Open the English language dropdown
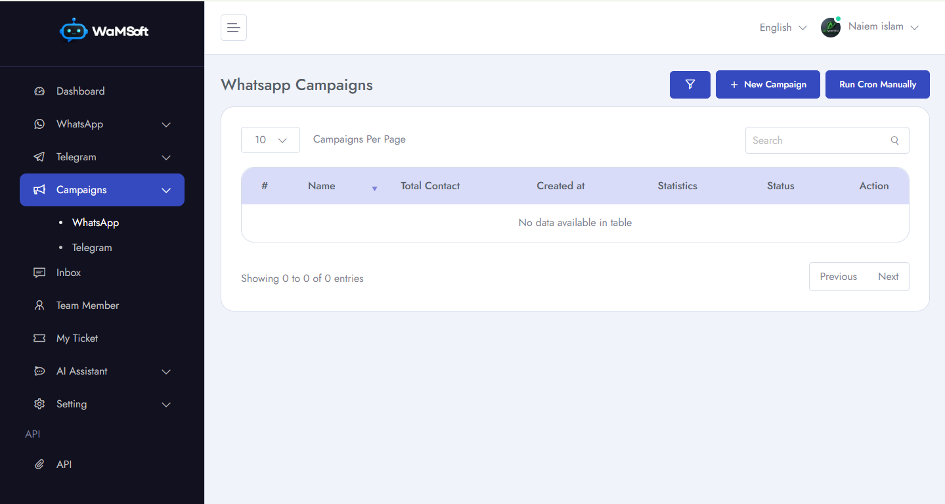The height and width of the screenshot is (504, 945). tap(783, 28)
